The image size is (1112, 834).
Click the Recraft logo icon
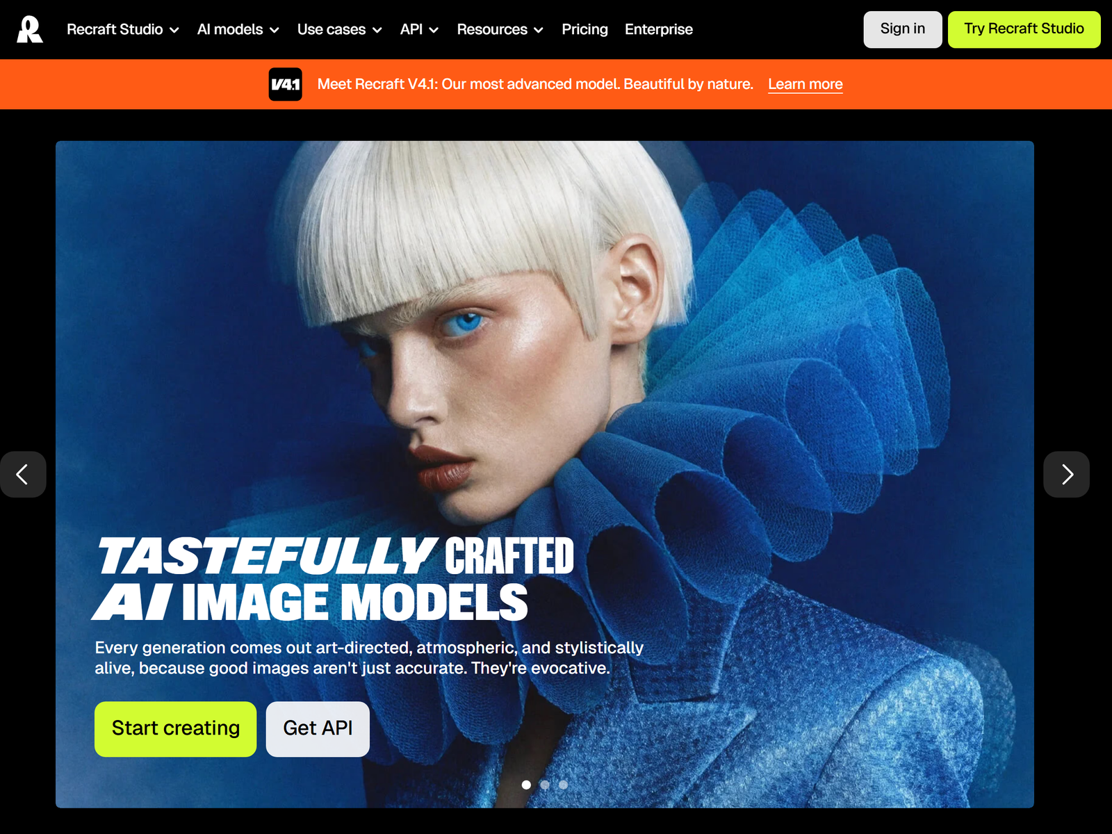[x=30, y=29]
